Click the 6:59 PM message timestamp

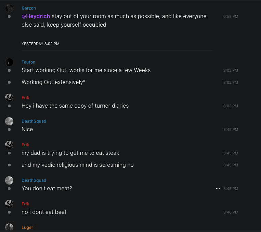coord(231,16)
